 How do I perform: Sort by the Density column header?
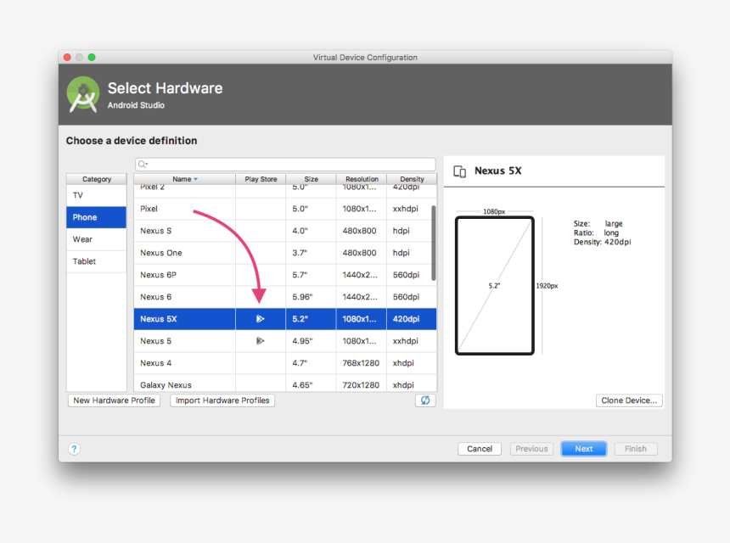(x=412, y=179)
